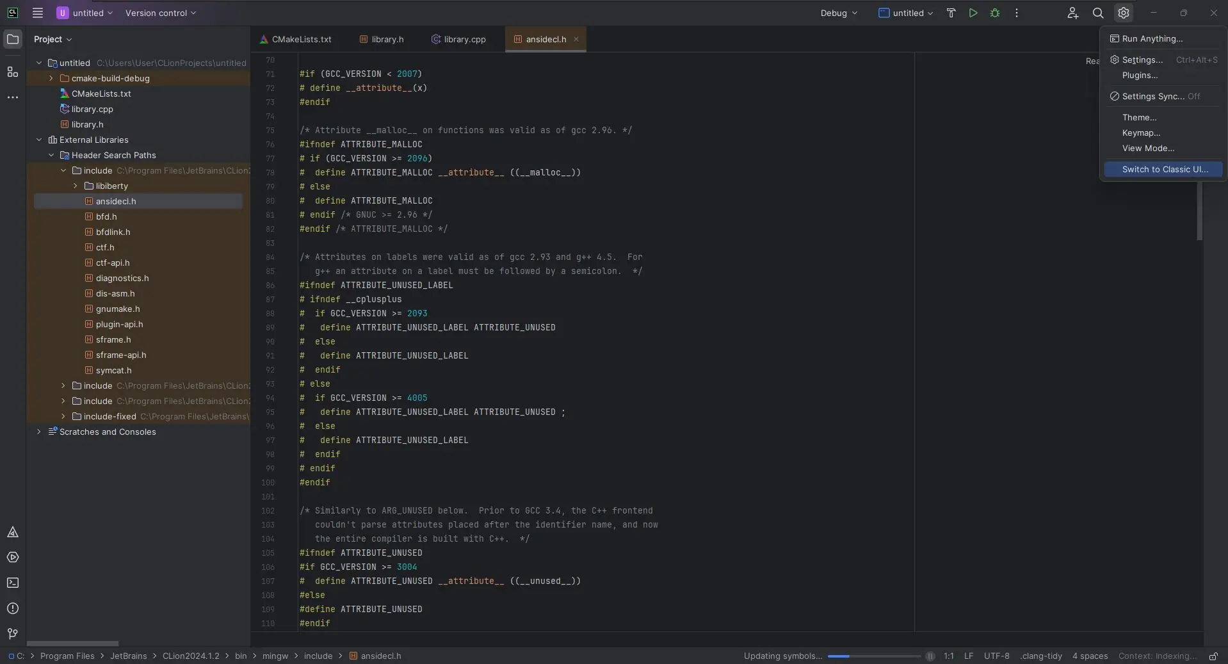Viewport: 1228px width, 664px height.
Task: Run the untitled configuration
Action: [x=973, y=13]
